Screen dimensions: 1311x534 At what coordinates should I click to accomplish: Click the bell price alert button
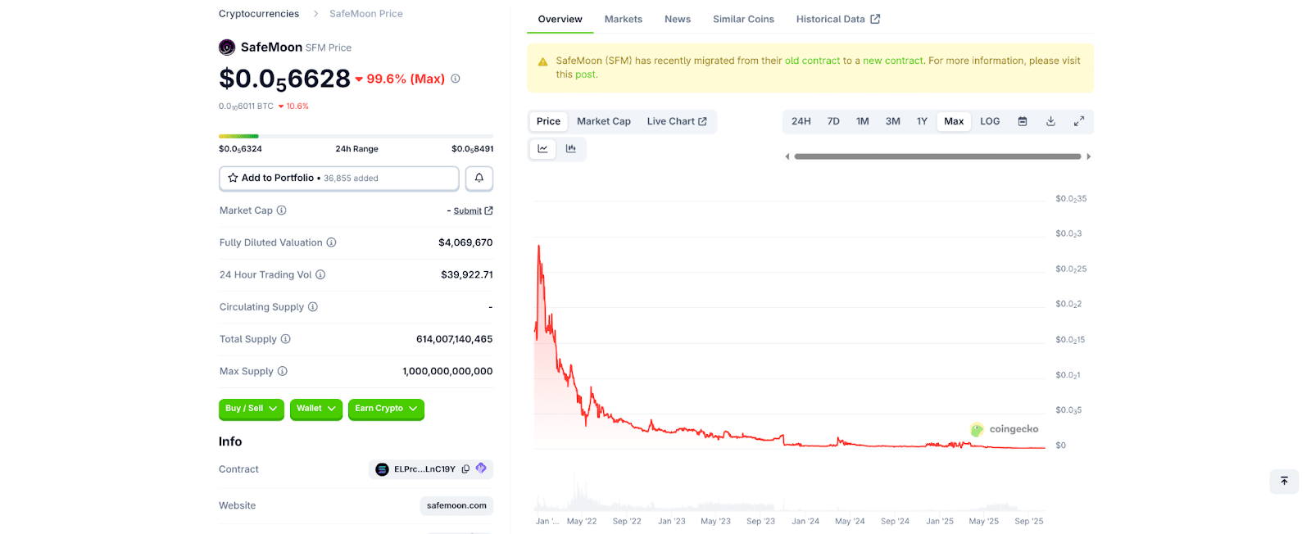click(x=479, y=178)
